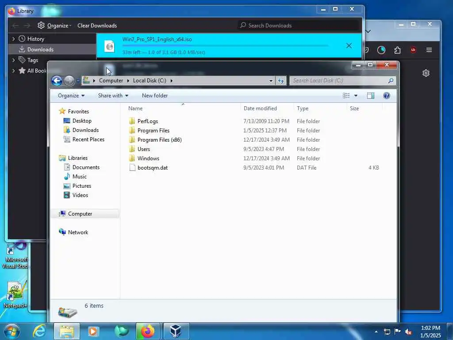Open the Organize menu in Explorer
The width and height of the screenshot is (453, 340).
[x=71, y=96]
